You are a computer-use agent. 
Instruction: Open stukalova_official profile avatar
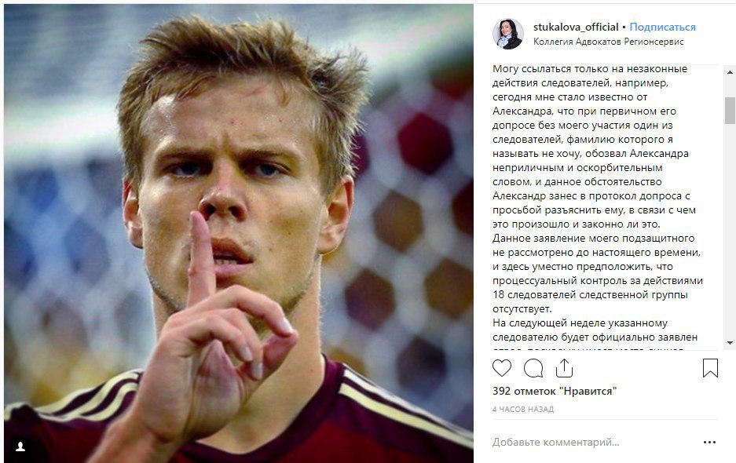[x=508, y=34]
